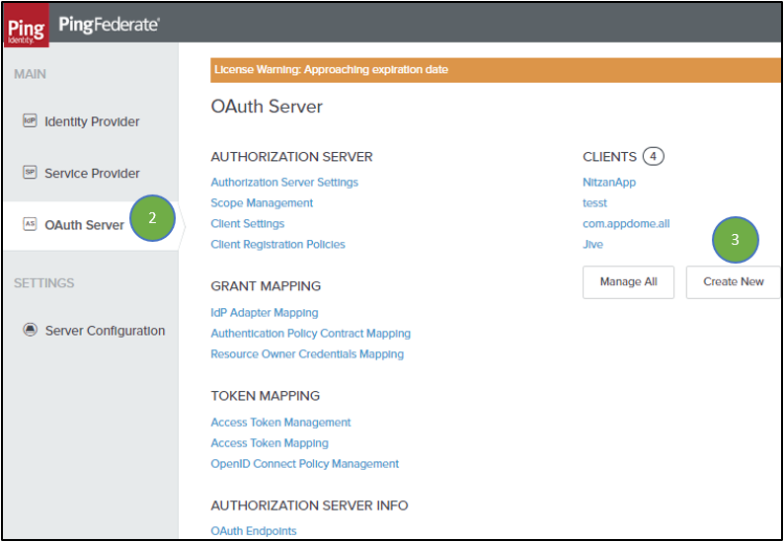Click the License Warning banner

496,70
